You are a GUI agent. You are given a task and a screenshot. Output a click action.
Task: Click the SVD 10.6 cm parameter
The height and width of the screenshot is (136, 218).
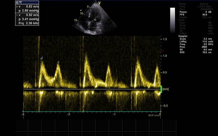tap(196, 52)
